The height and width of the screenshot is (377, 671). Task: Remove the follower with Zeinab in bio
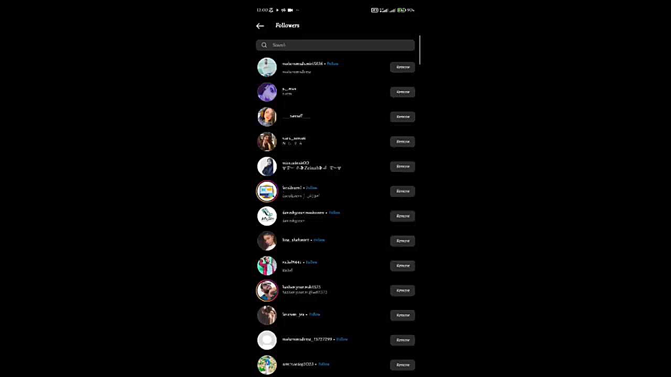coord(403,166)
